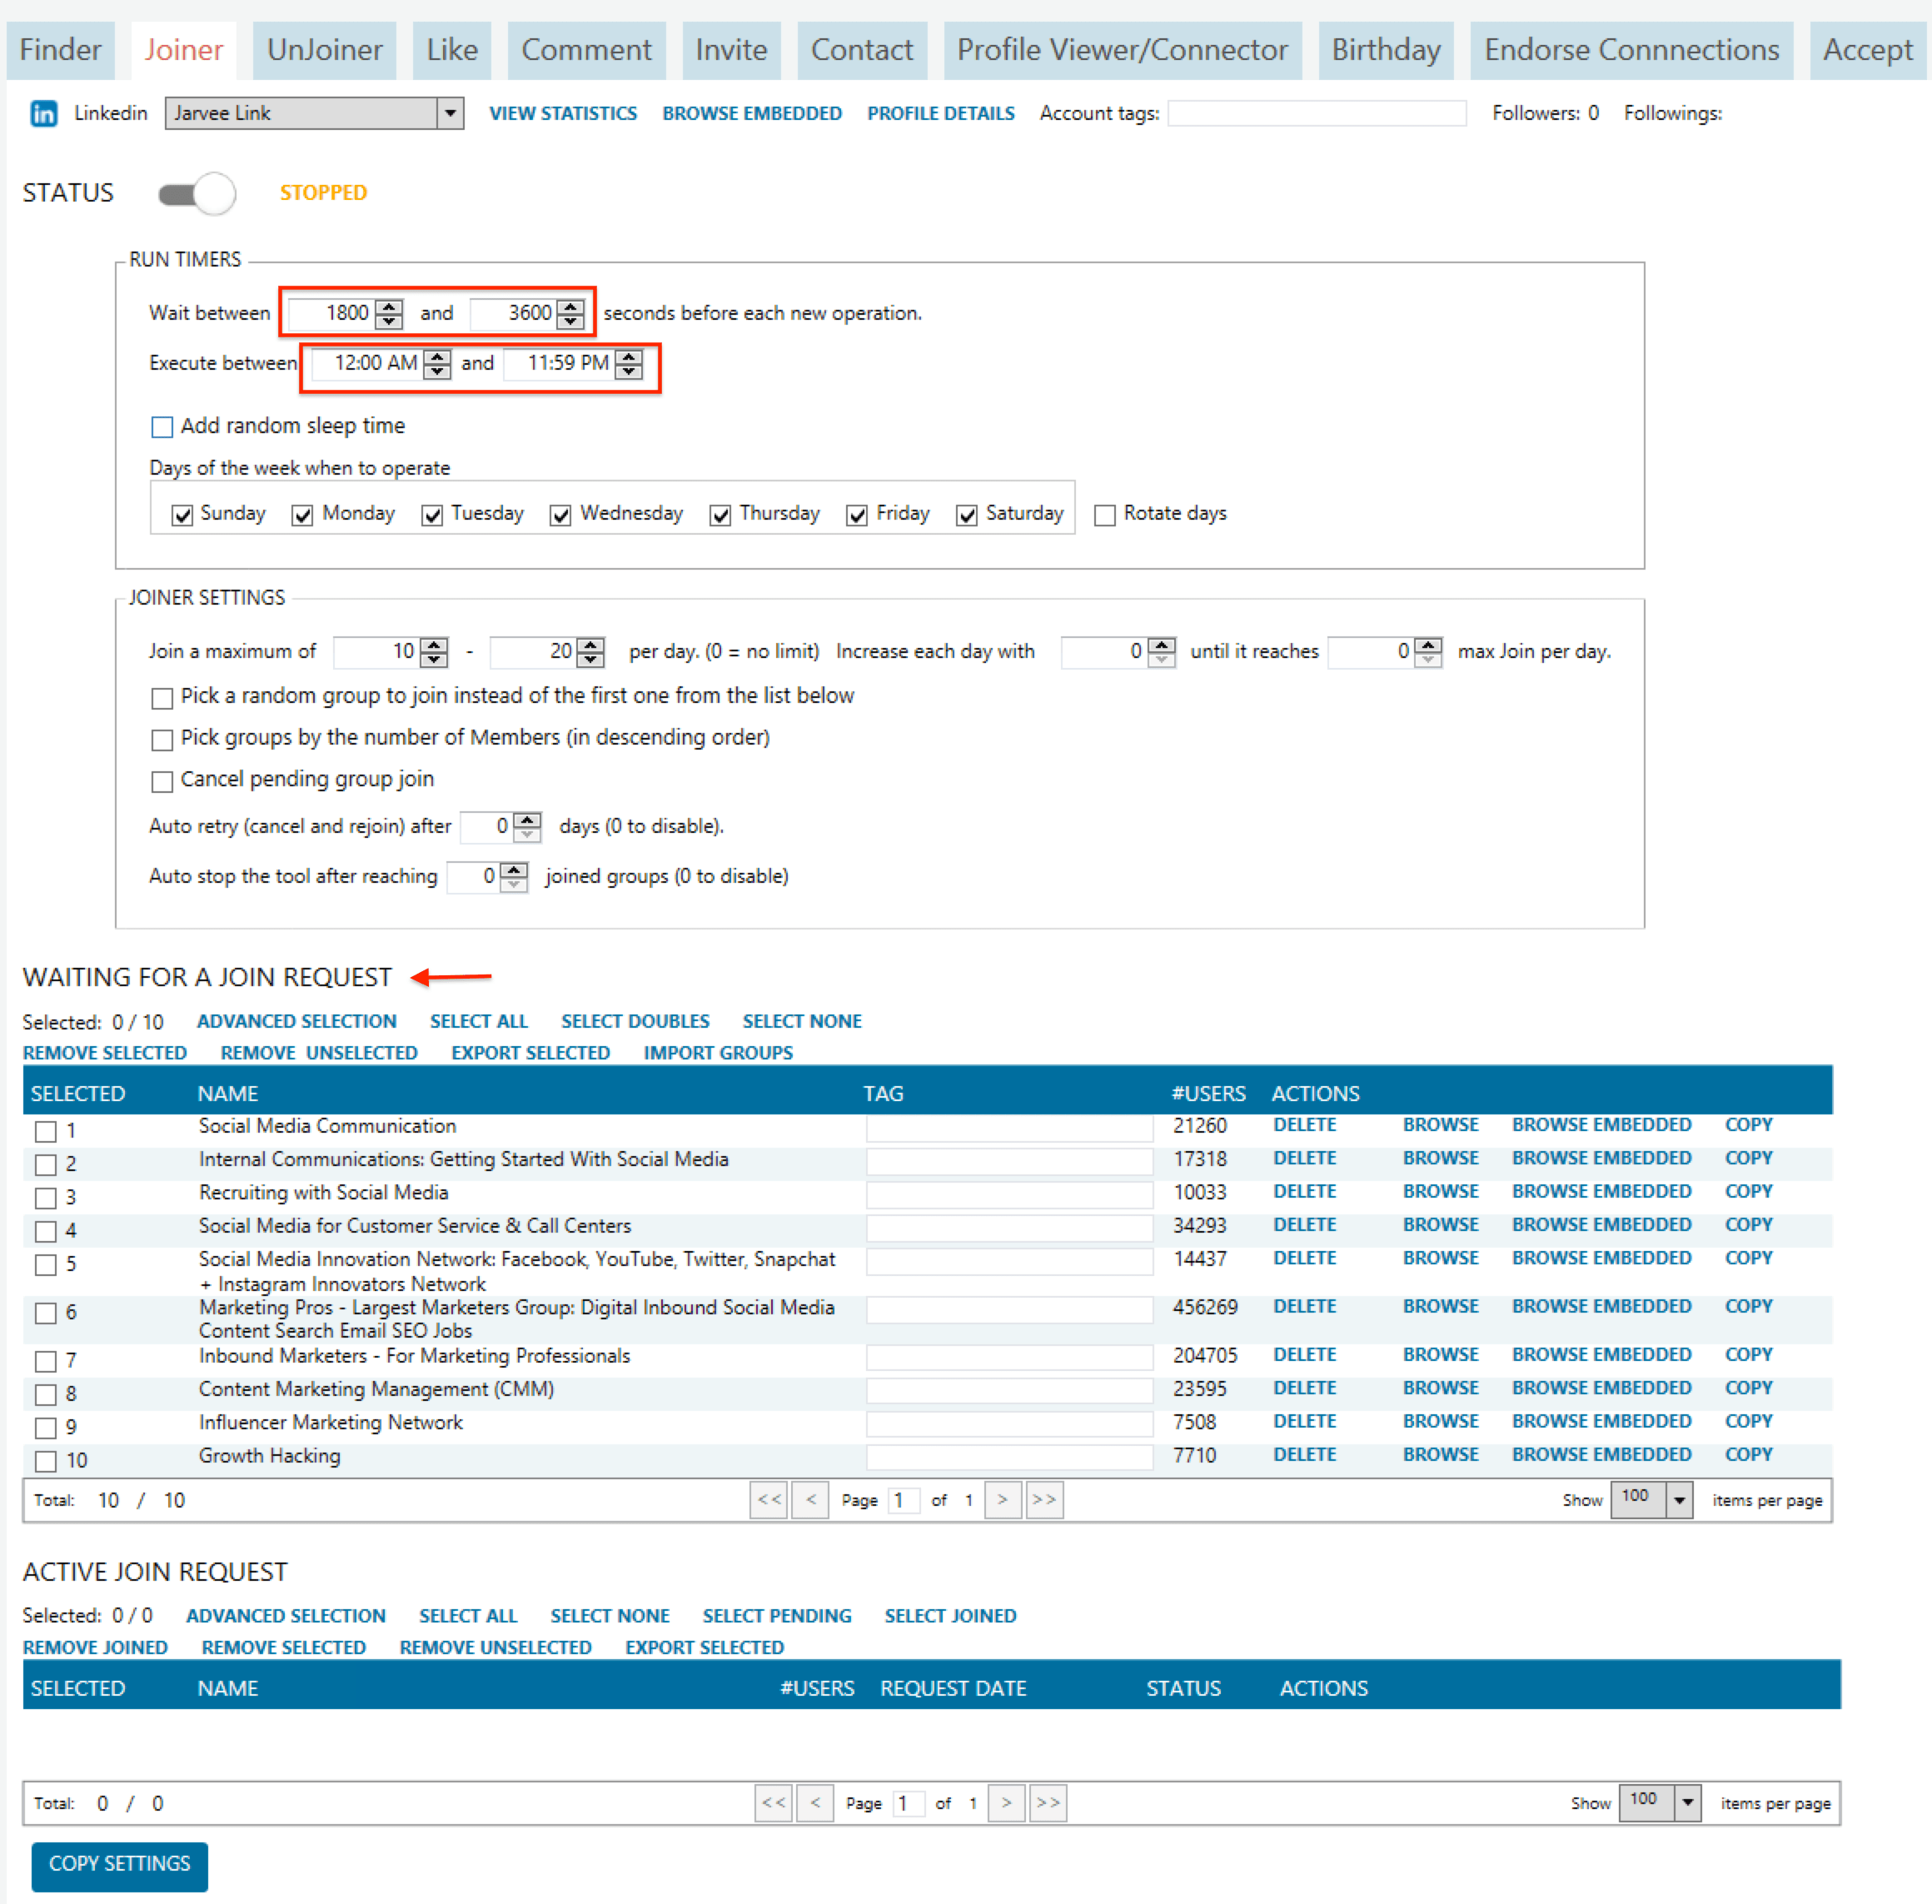Increase the minimum wait seconds spinner
Image resolution: width=1932 pixels, height=1904 pixels.
click(389, 306)
